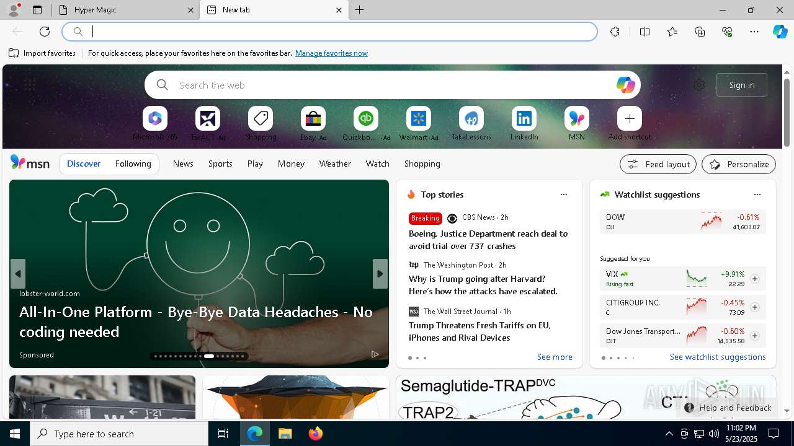Add VIX to the watchlist

tap(755, 279)
